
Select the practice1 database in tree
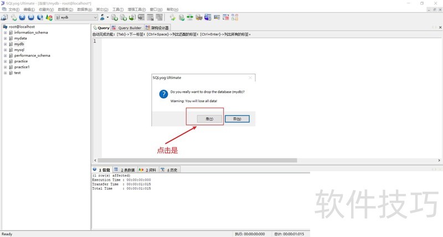tap(22, 67)
